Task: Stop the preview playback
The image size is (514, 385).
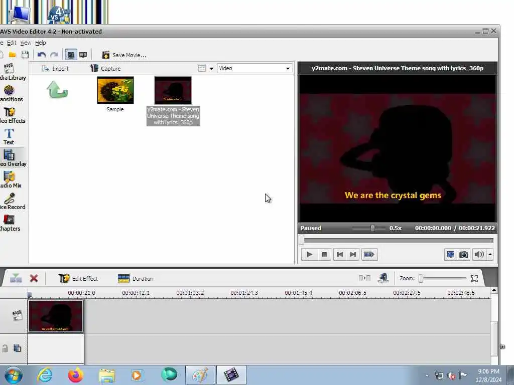Action: pyautogui.click(x=325, y=254)
